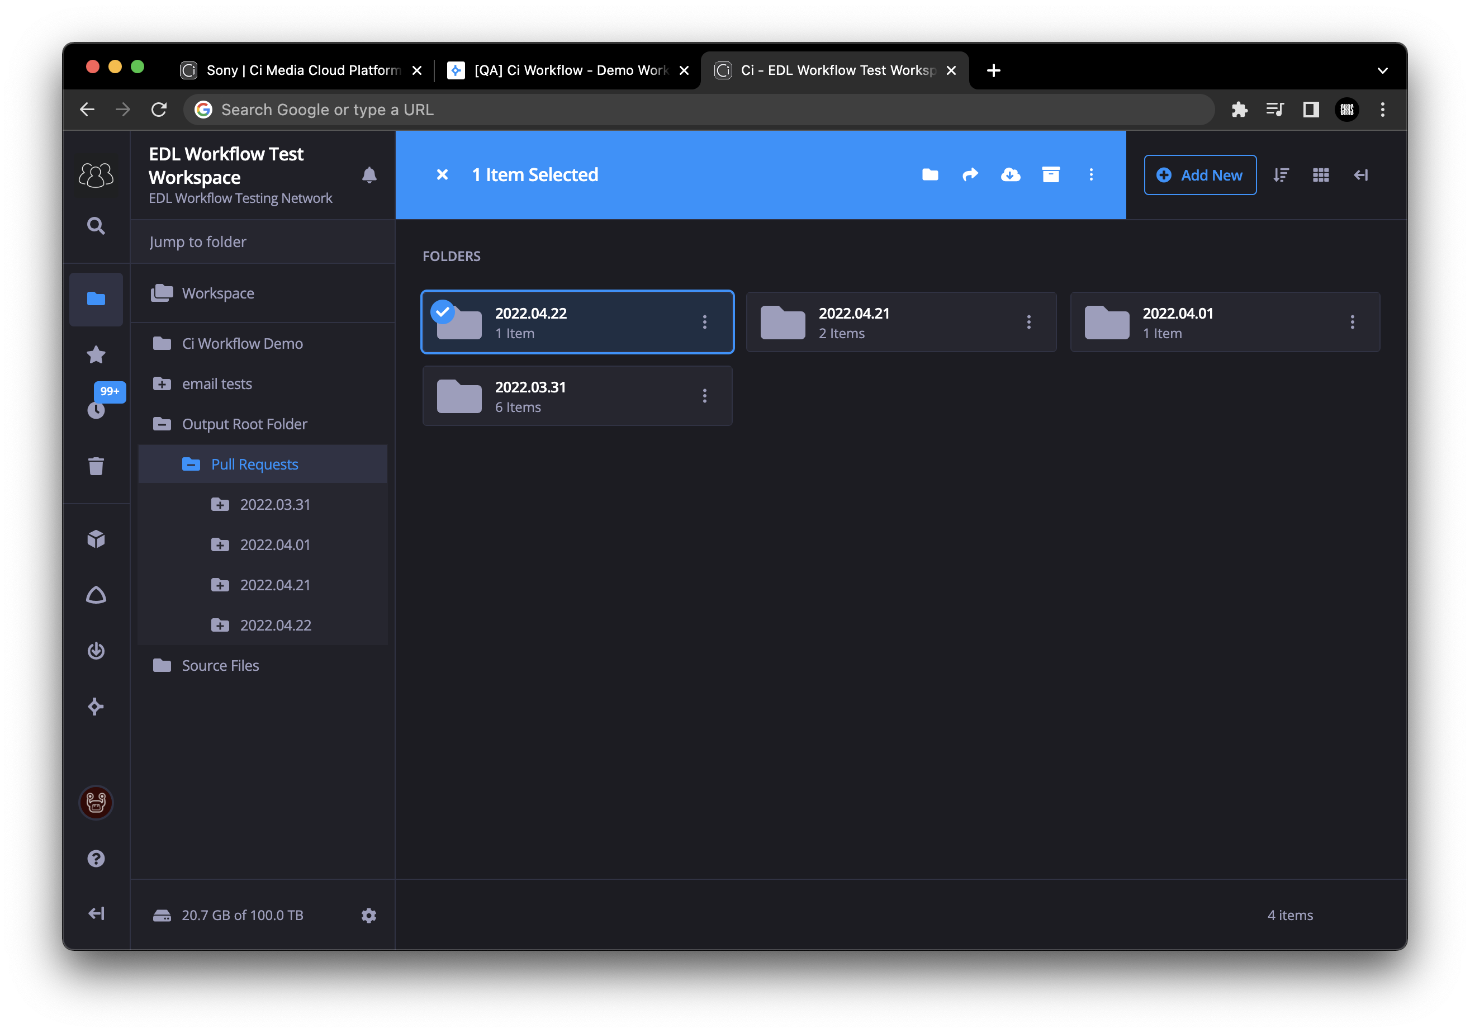This screenshot has height=1033, width=1470.
Task: Move selected item with folder icon
Action: 930,175
